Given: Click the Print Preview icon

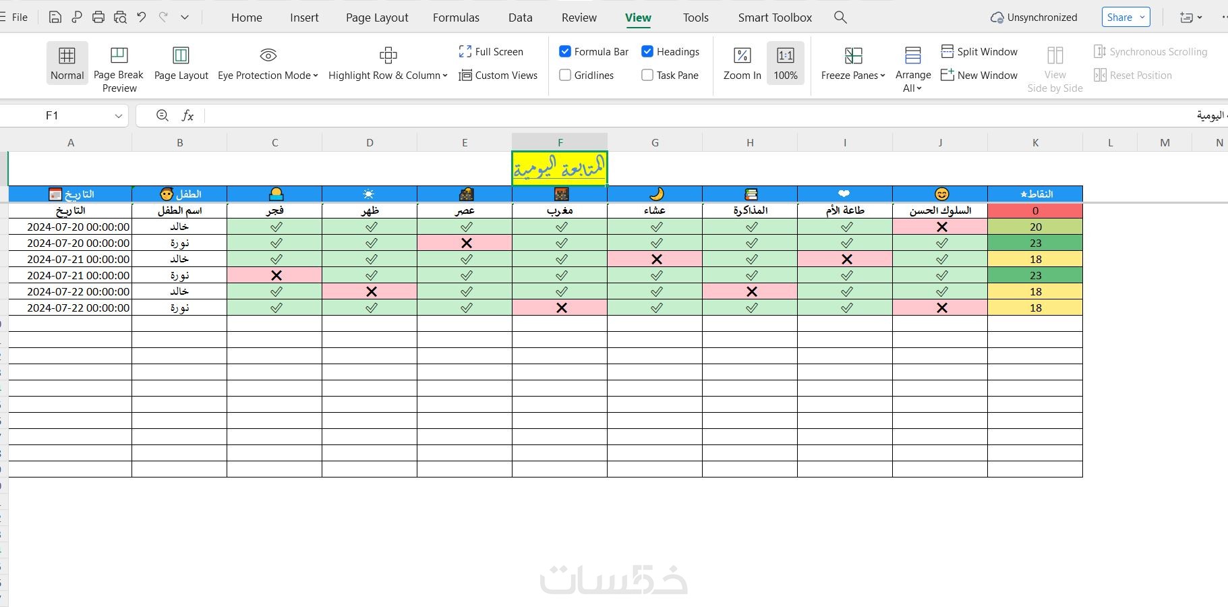Looking at the screenshot, I should [120, 18].
